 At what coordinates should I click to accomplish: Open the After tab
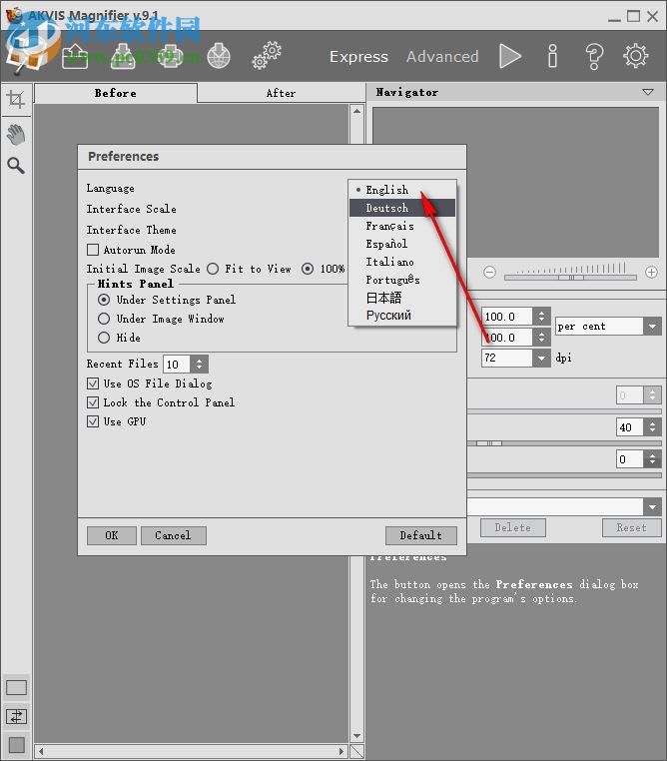[x=281, y=93]
